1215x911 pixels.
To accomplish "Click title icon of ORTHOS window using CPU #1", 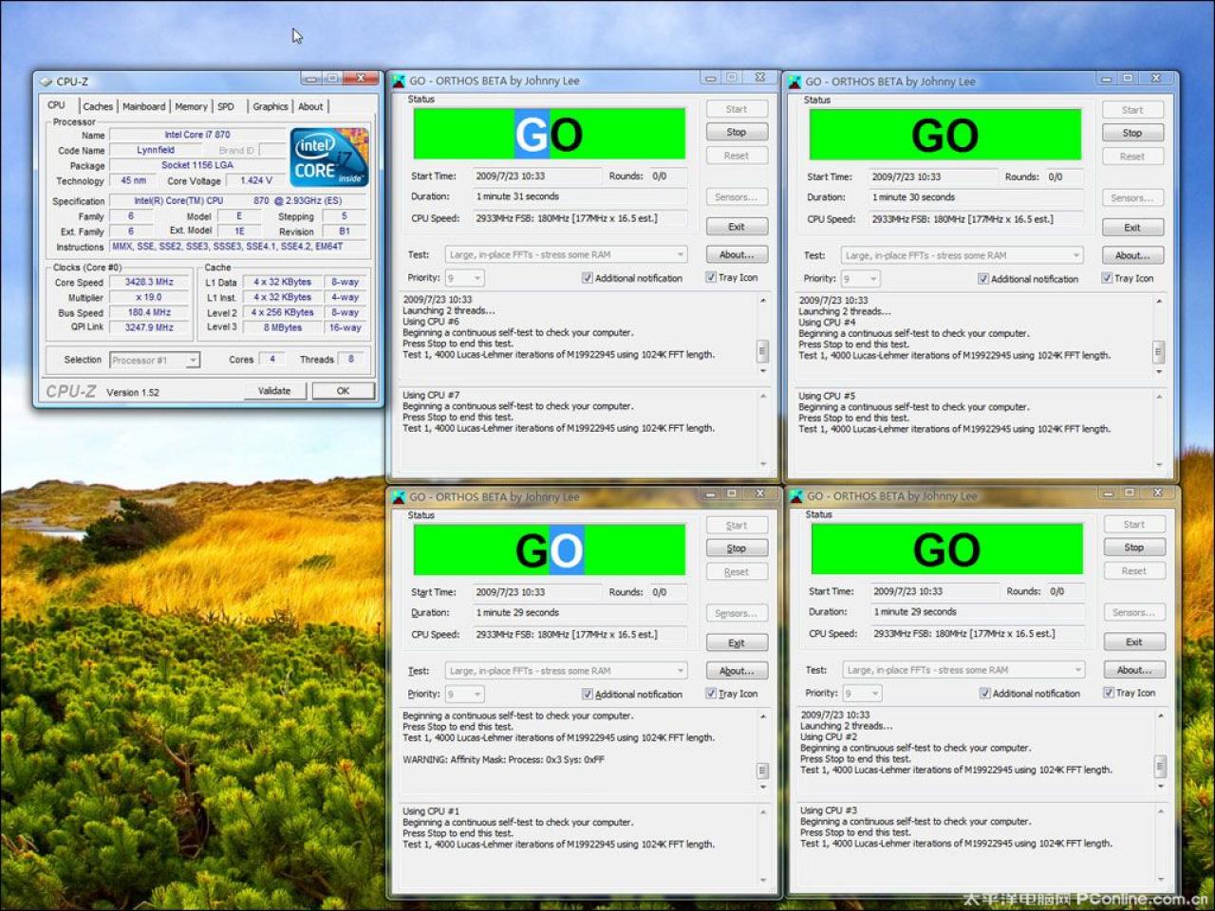I will tap(400, 496).
